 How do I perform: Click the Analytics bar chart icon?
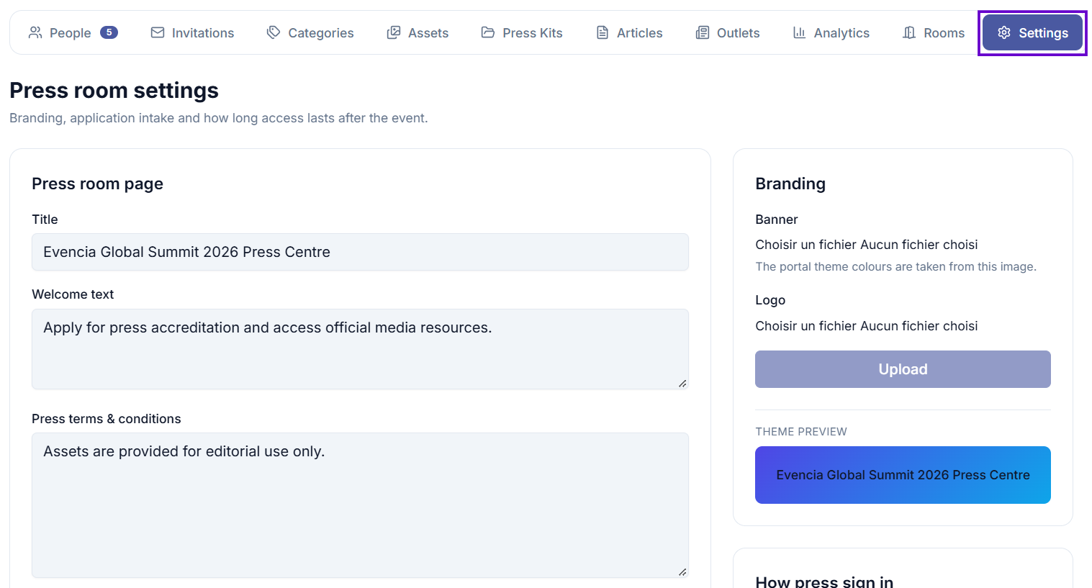799,32
